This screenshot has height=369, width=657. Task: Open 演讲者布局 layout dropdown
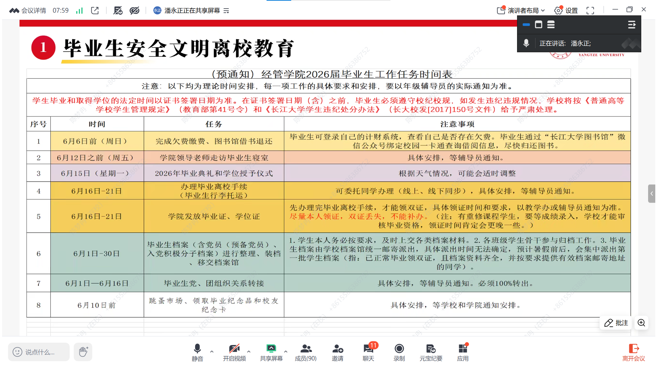click(x=521, y=11)
